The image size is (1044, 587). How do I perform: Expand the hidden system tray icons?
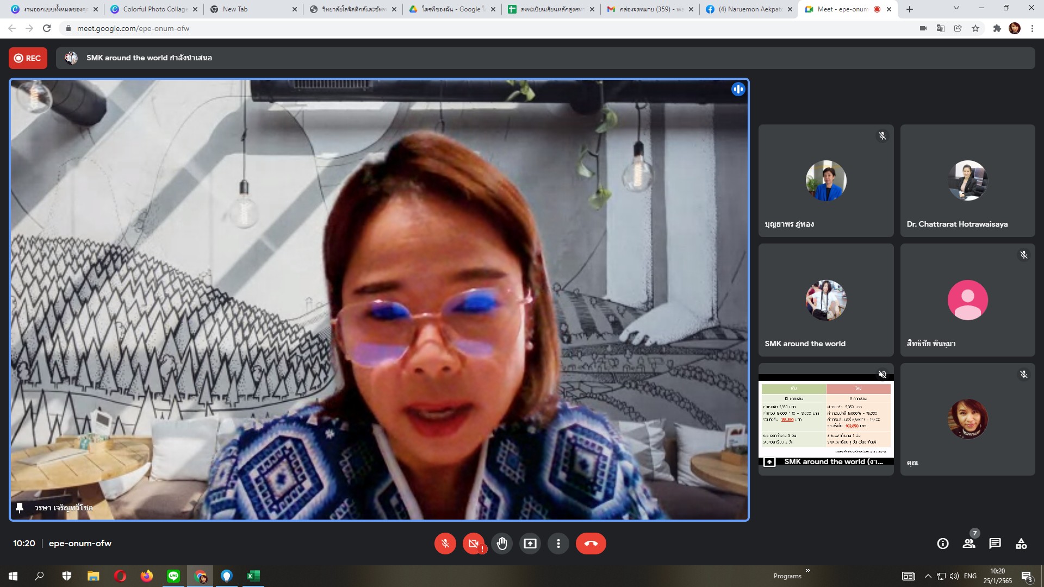coord(928,576)
